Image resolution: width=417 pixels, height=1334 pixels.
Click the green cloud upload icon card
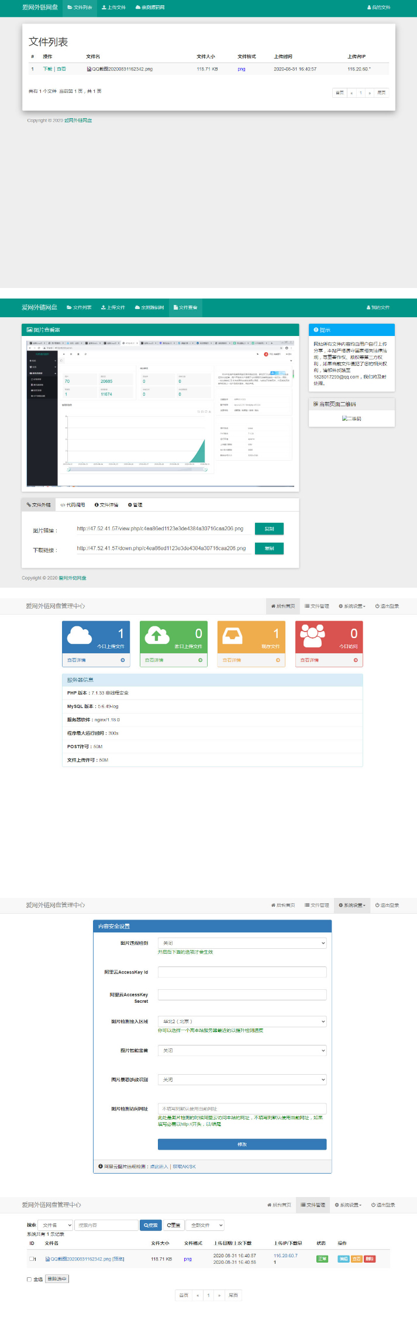pyautogui.click(x=157, y=635)
